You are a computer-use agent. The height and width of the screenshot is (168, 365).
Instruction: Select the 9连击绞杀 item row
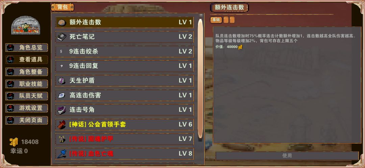pyautogui.click(x=124, y=51)
